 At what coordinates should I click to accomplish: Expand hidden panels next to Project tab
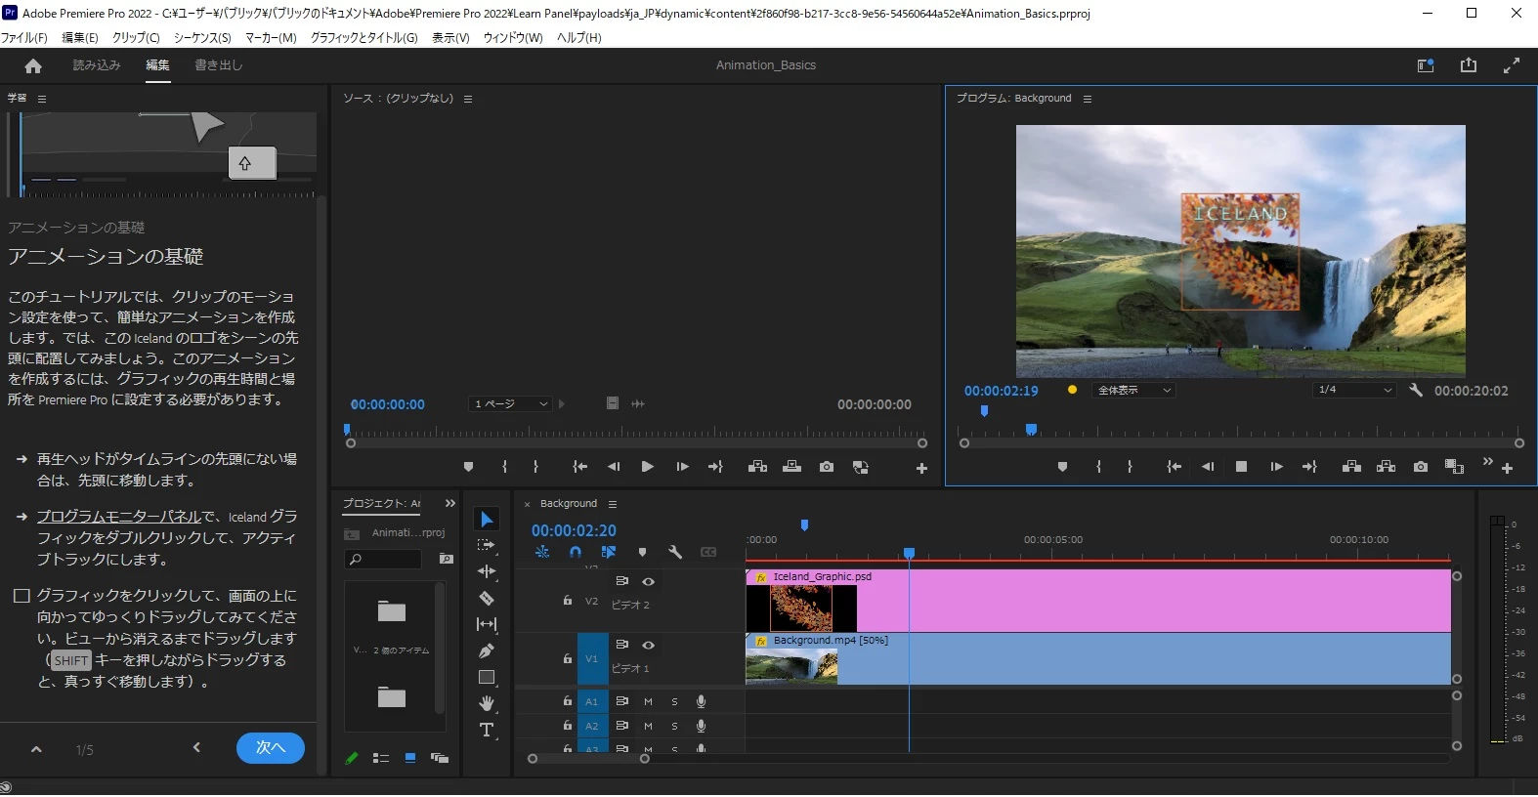(450, 503)
